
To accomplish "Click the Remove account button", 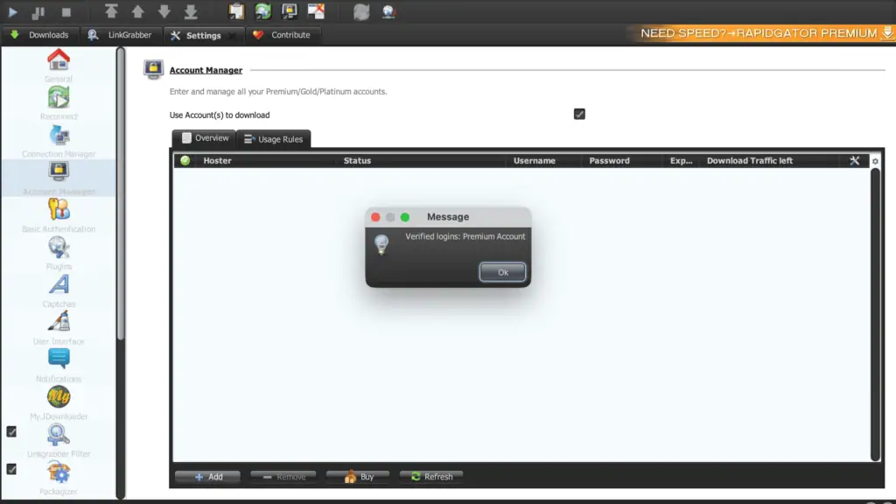I will click(283, 477).
